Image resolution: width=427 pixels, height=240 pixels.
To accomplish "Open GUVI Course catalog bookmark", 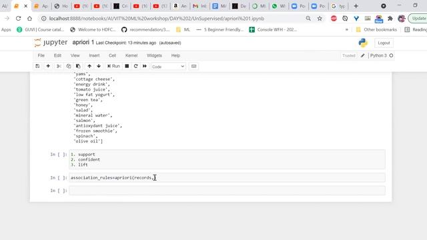I will click(41, 29).
